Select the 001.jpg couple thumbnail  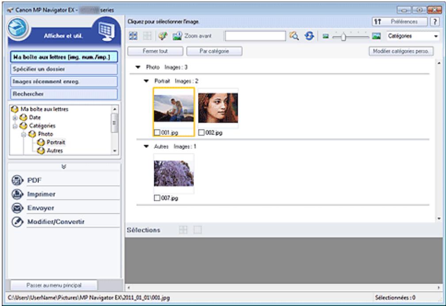(174, 108)
